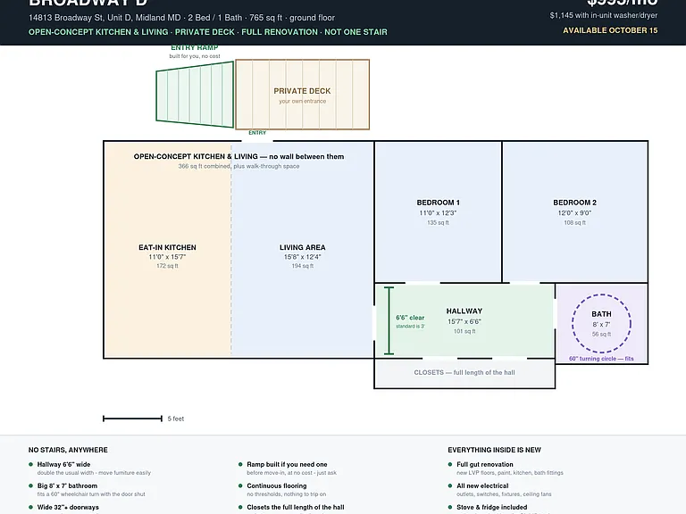Click the 60" turning circle in Bath
Image resolution: width=686 pixels, height=514 pixels.
click(601, 323)
